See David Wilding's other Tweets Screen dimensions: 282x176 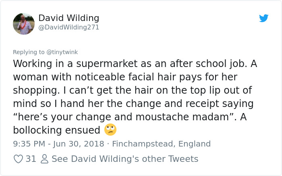click(x=125, y=159)
